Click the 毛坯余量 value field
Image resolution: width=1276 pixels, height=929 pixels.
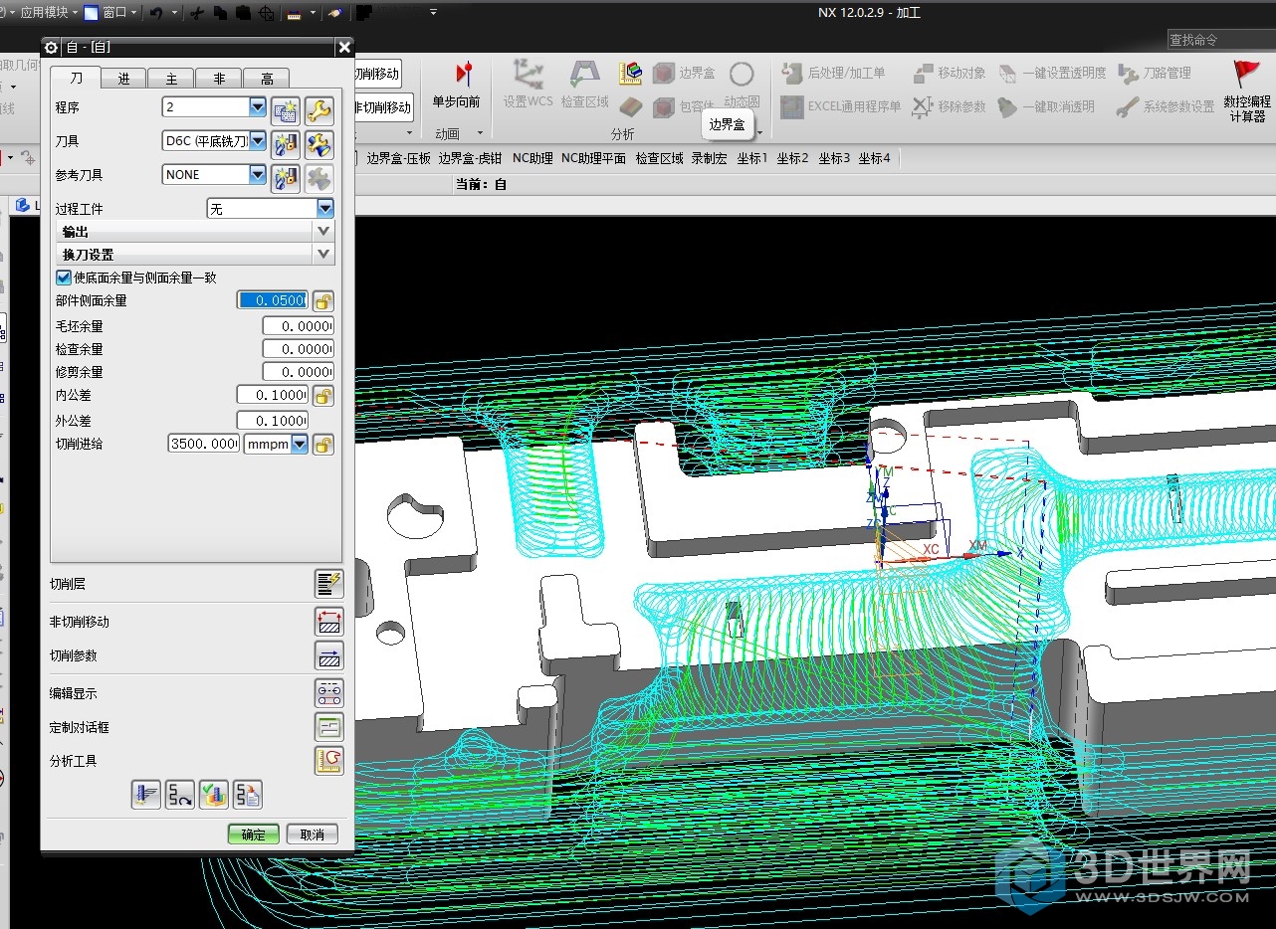[298, 326]
